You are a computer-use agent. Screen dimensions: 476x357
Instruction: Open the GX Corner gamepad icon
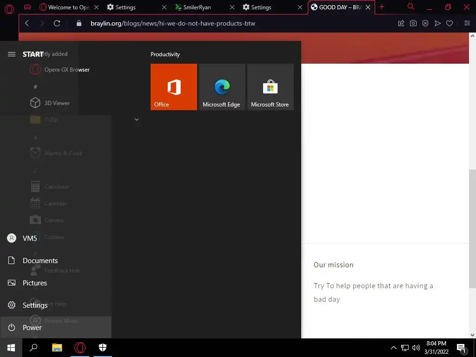point(27,7)
